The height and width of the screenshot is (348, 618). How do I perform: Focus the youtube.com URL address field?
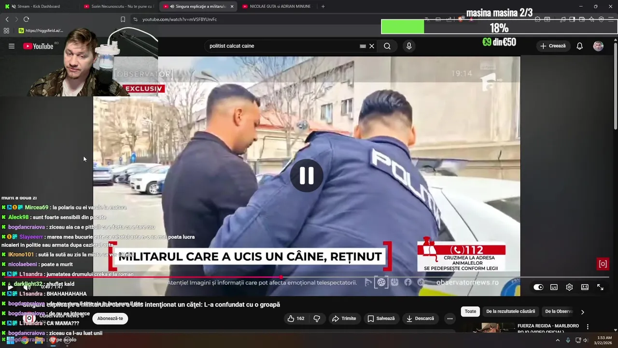pyautogui.click(x=180, y=19)
